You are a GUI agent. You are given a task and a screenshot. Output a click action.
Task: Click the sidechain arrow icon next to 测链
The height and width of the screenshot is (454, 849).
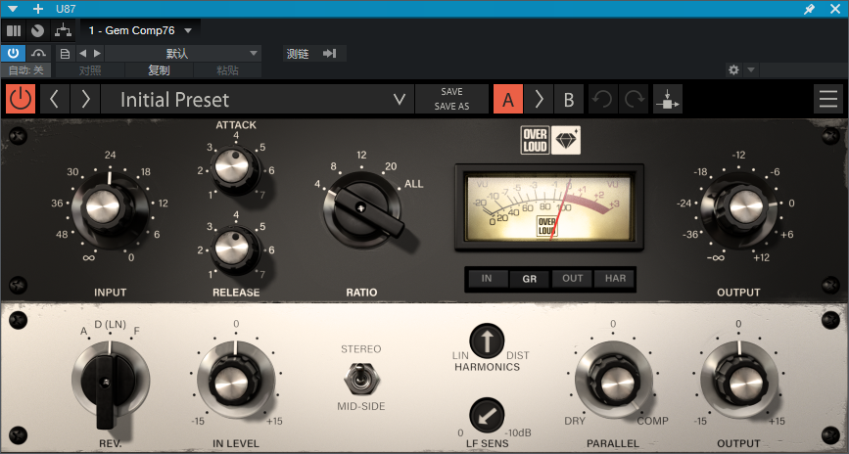pyautogui.click(x=329, y=53)
